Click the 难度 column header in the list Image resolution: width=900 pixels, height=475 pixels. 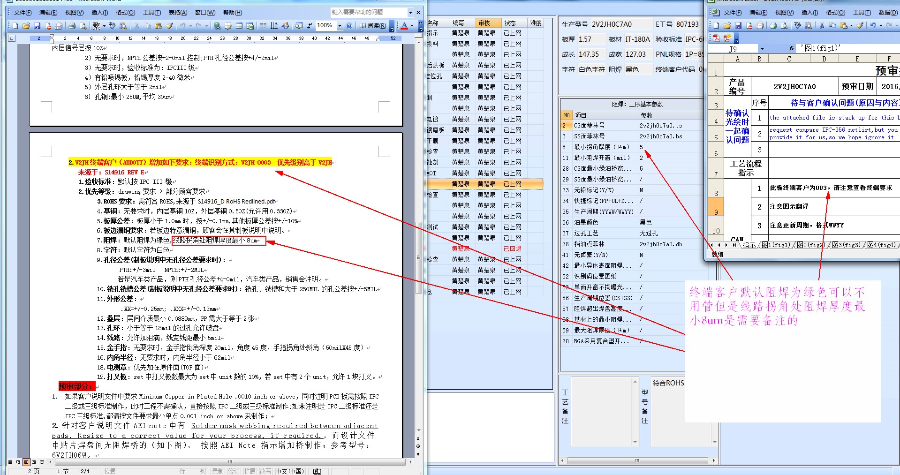pyautogui.click(x=536, y=23)
